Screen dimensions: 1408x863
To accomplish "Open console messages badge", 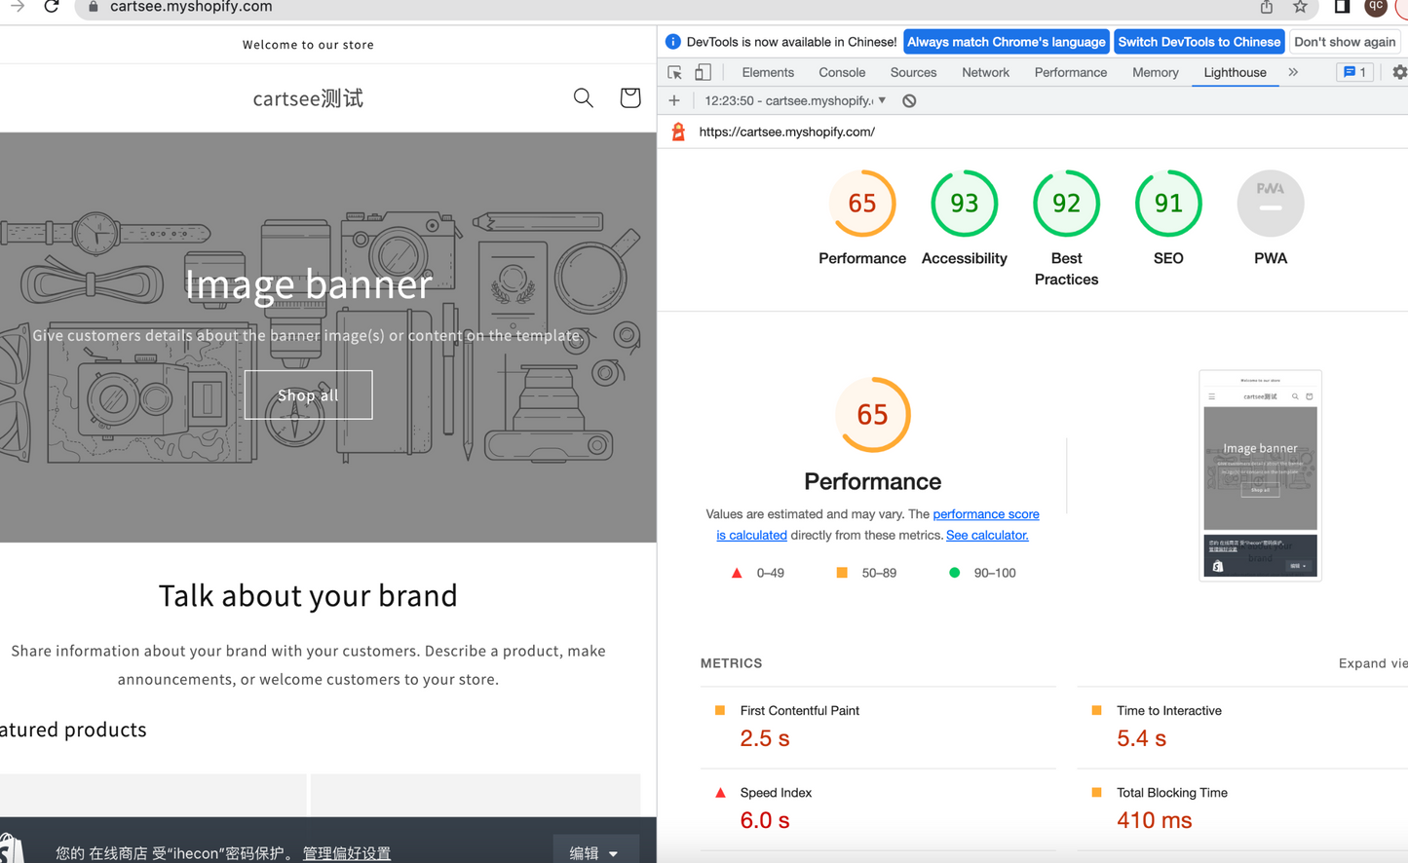I will click(x=1353, y=72).
